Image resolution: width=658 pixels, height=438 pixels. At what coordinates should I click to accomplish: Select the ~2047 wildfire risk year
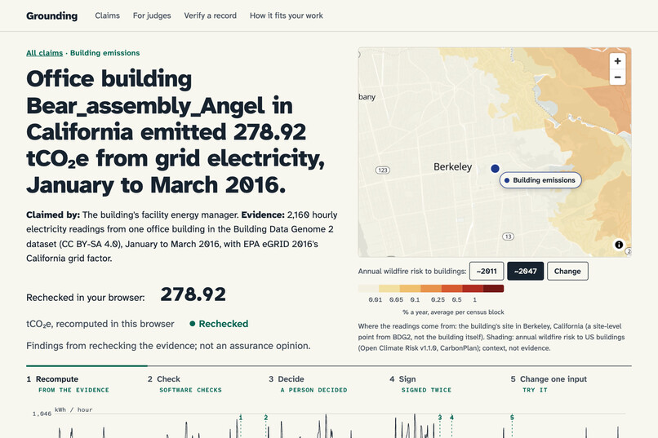(x=525, y=271)
